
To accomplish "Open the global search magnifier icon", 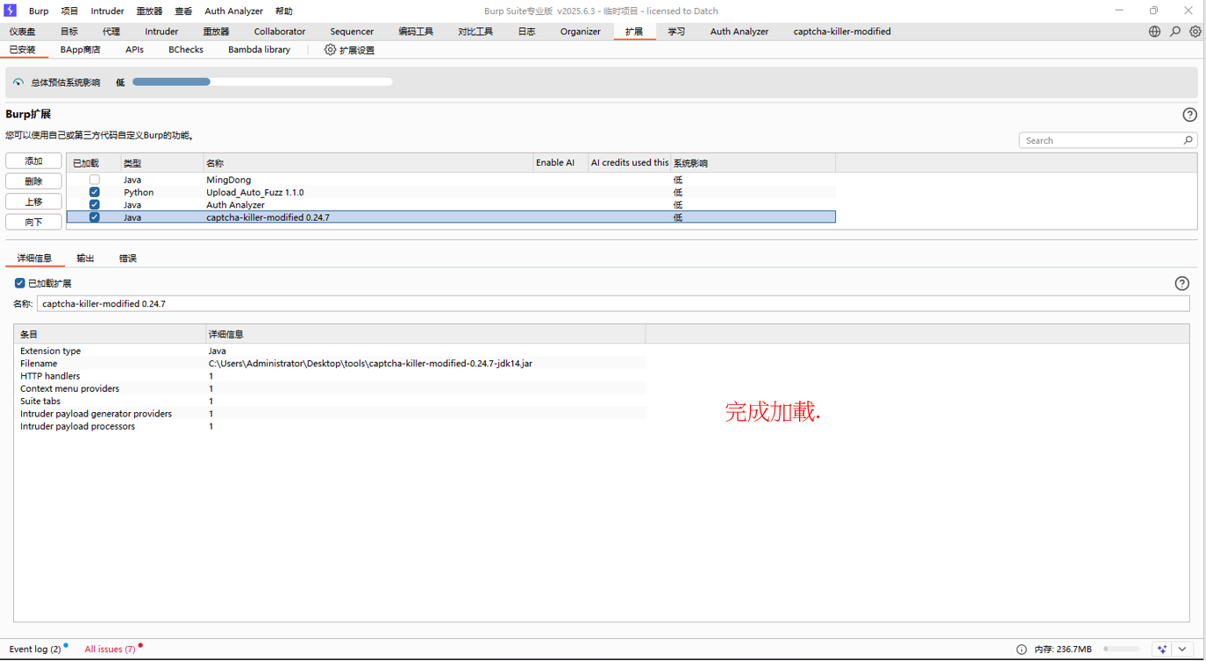I will (1175, 32).
